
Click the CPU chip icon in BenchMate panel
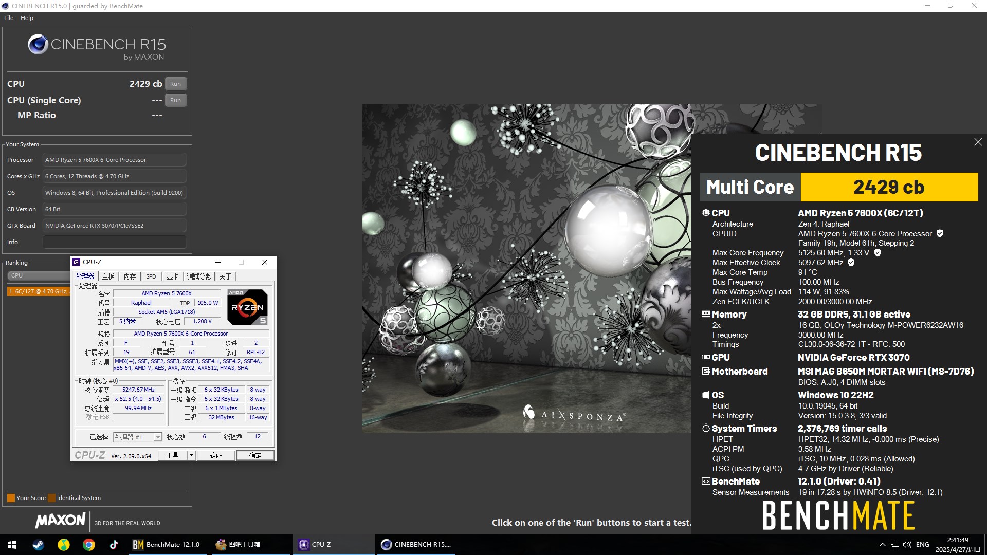(x=706, y=212)
